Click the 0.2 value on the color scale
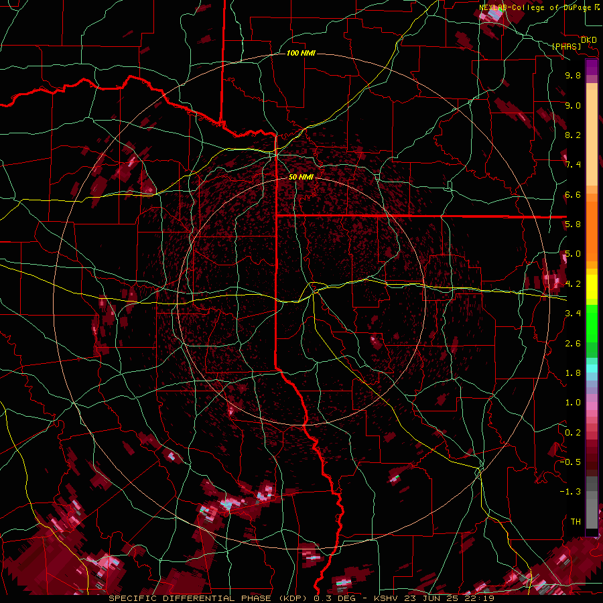Image resolution: width=603 pixels, height=603 pixels. (573, 432)
